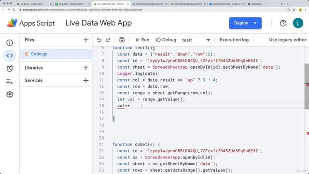Viewport: 309px width, 174px height.
Task: Run the selected function
Action: 142,40
